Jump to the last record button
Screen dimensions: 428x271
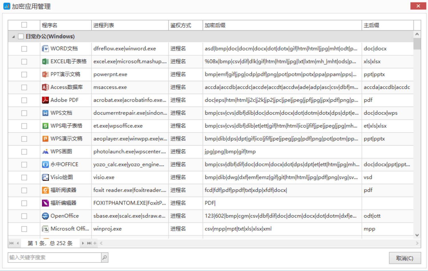pyautogui.click(x=89, y=243)
